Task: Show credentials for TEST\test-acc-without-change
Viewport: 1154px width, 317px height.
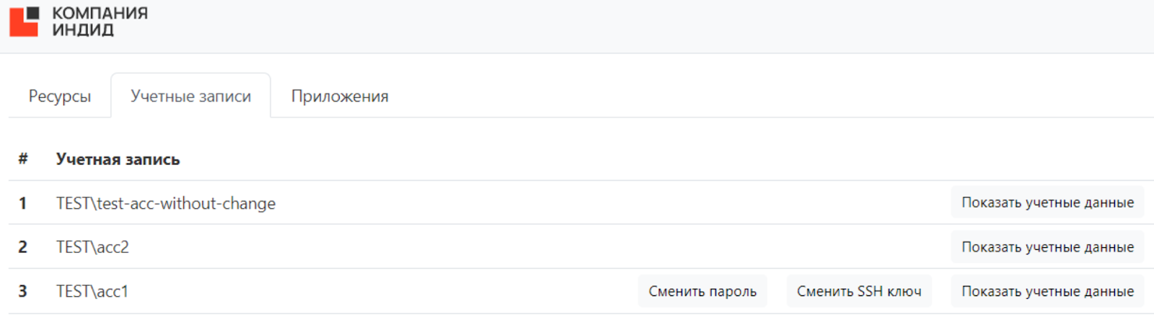Action: coord(1047,203)
